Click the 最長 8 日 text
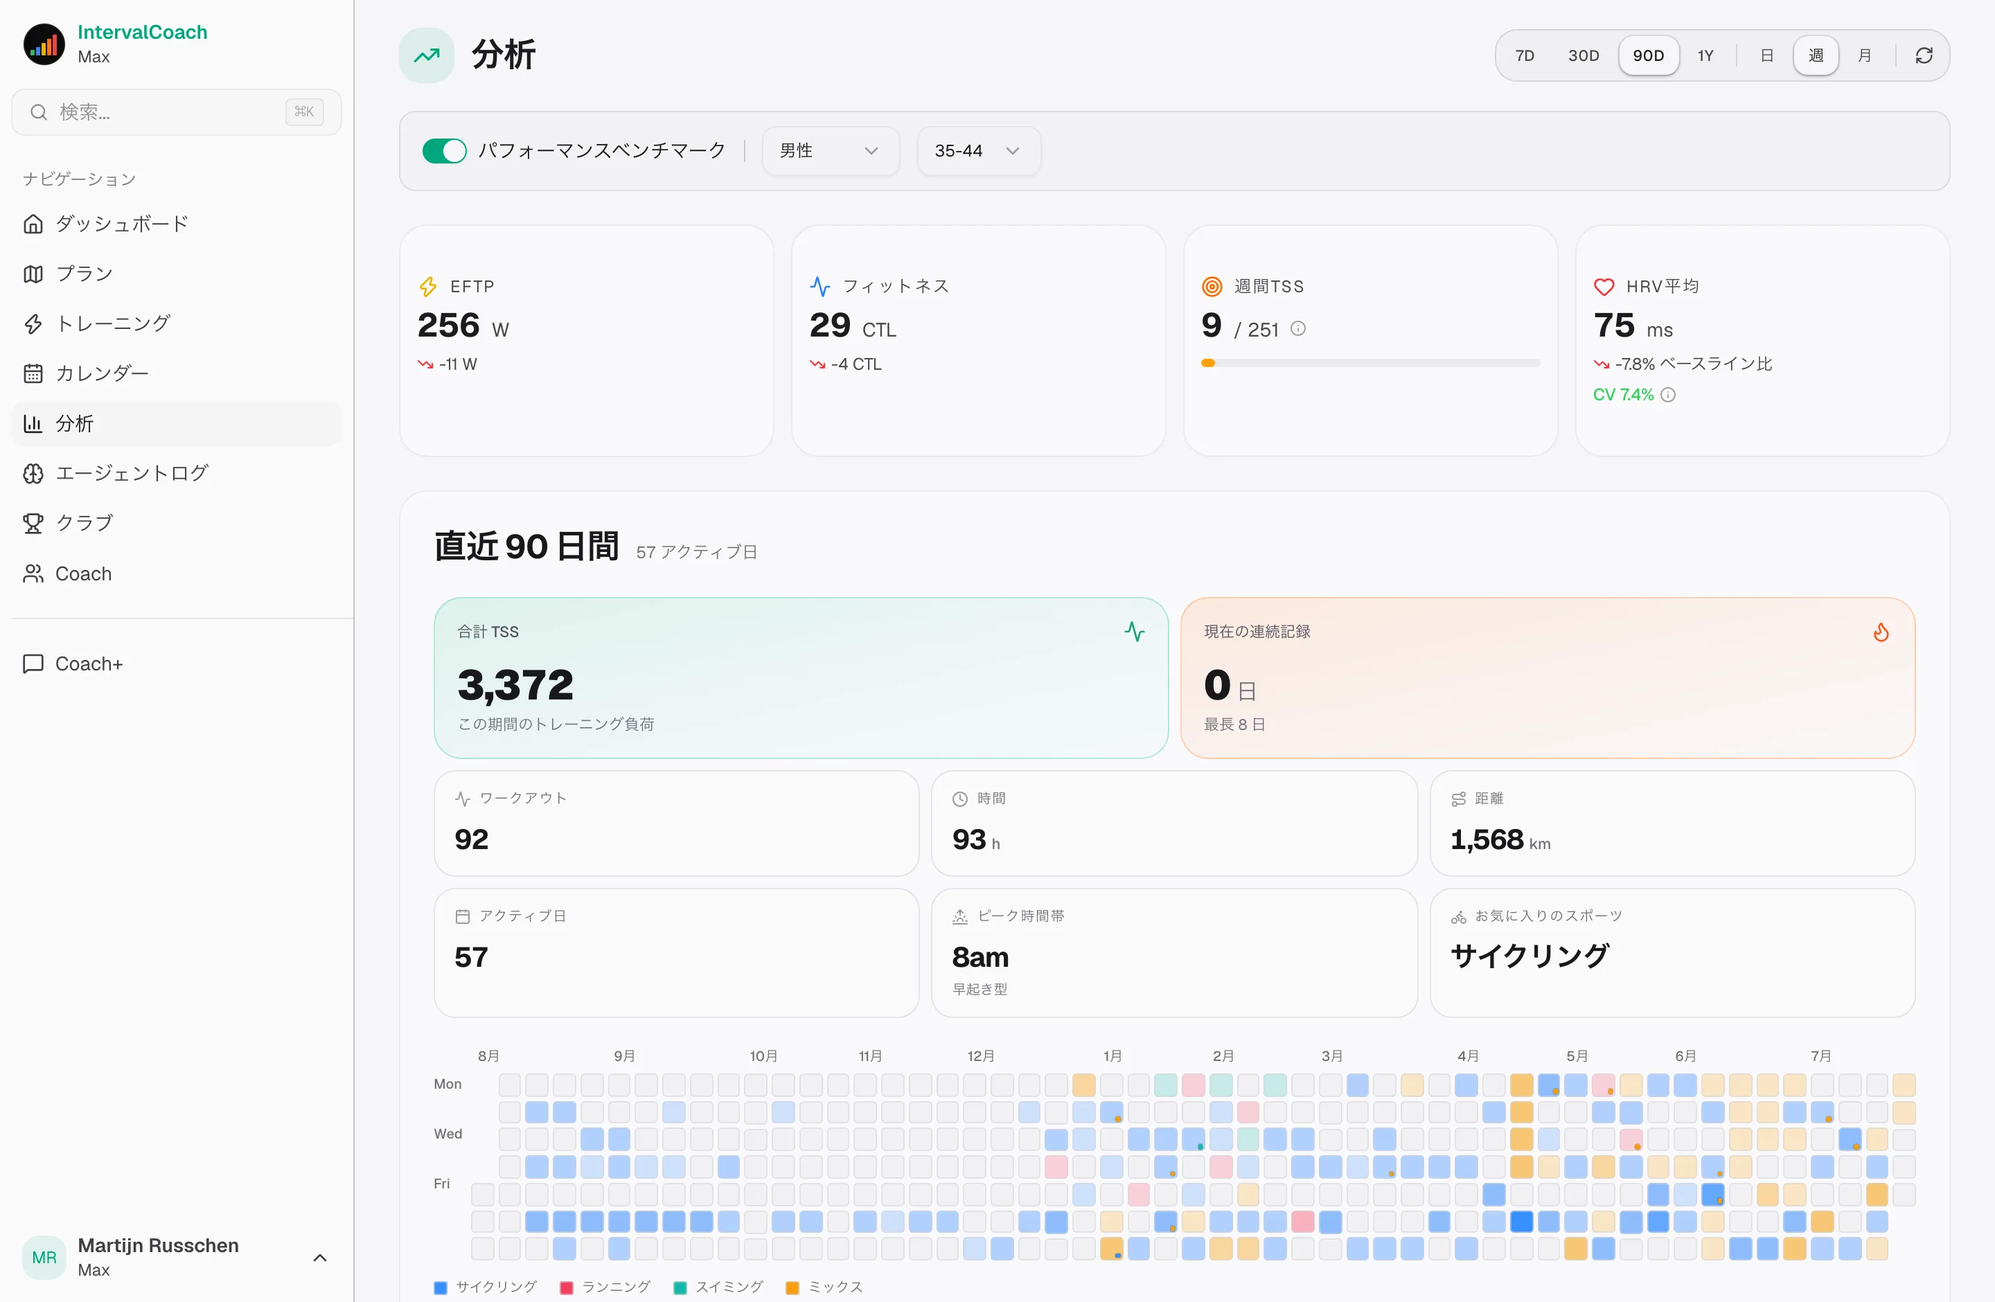 [x=1234, y=724]
